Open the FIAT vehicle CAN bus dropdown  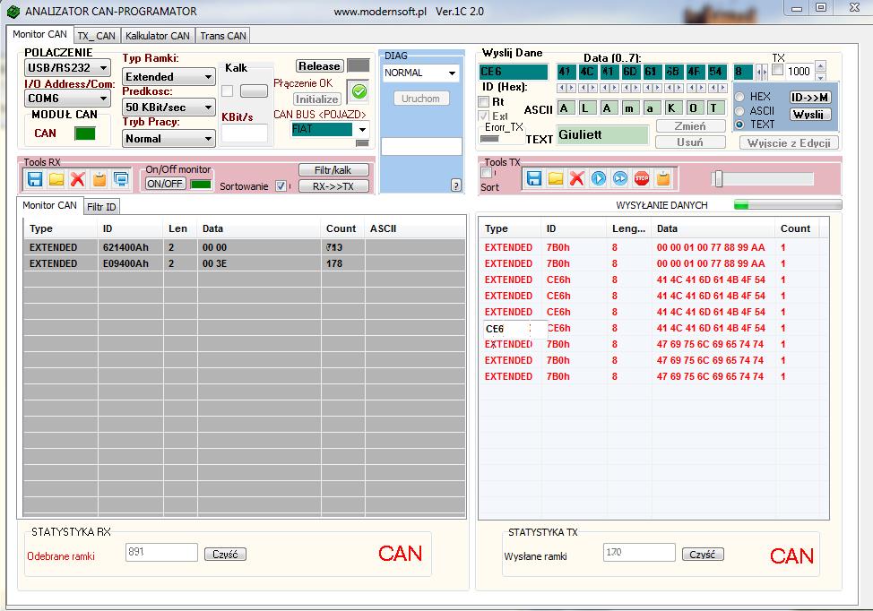click(362, 130)
